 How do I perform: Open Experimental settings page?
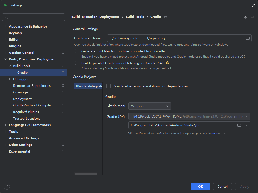[x=19, y=151]
